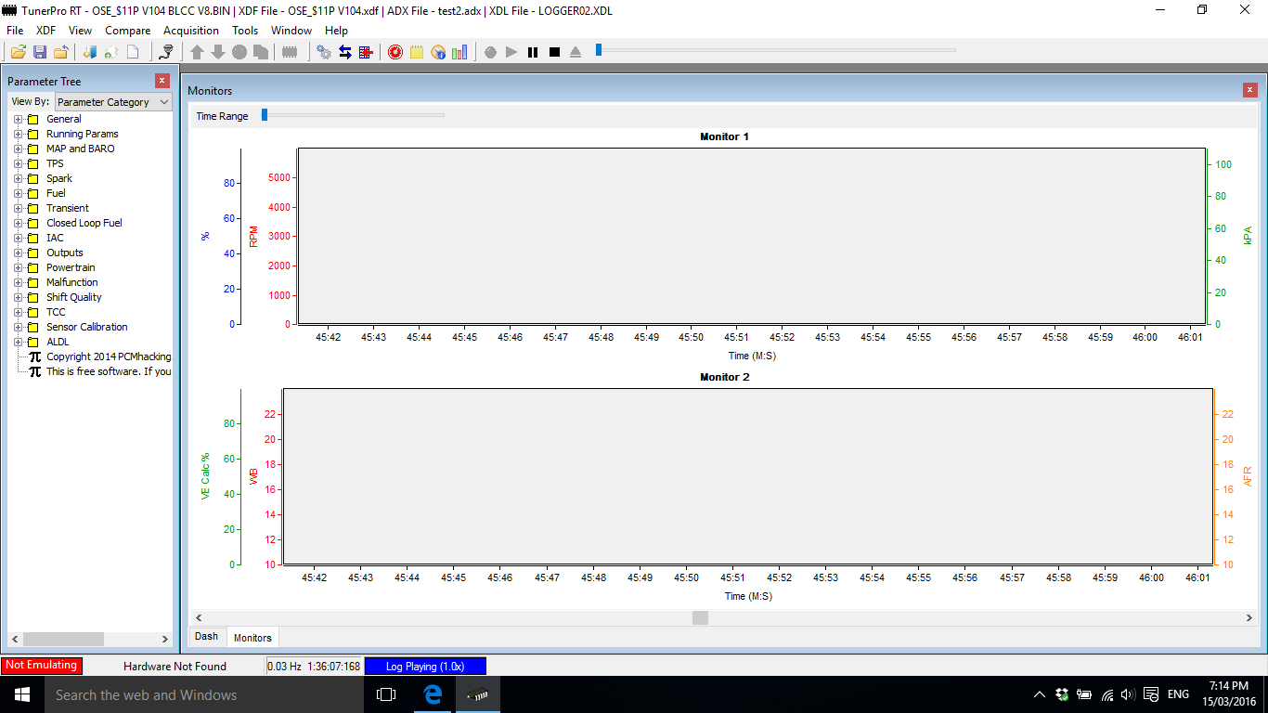Screen dimensions: 1268x713
Task: Click the table with red arrow icon
Action: point(366,52)
